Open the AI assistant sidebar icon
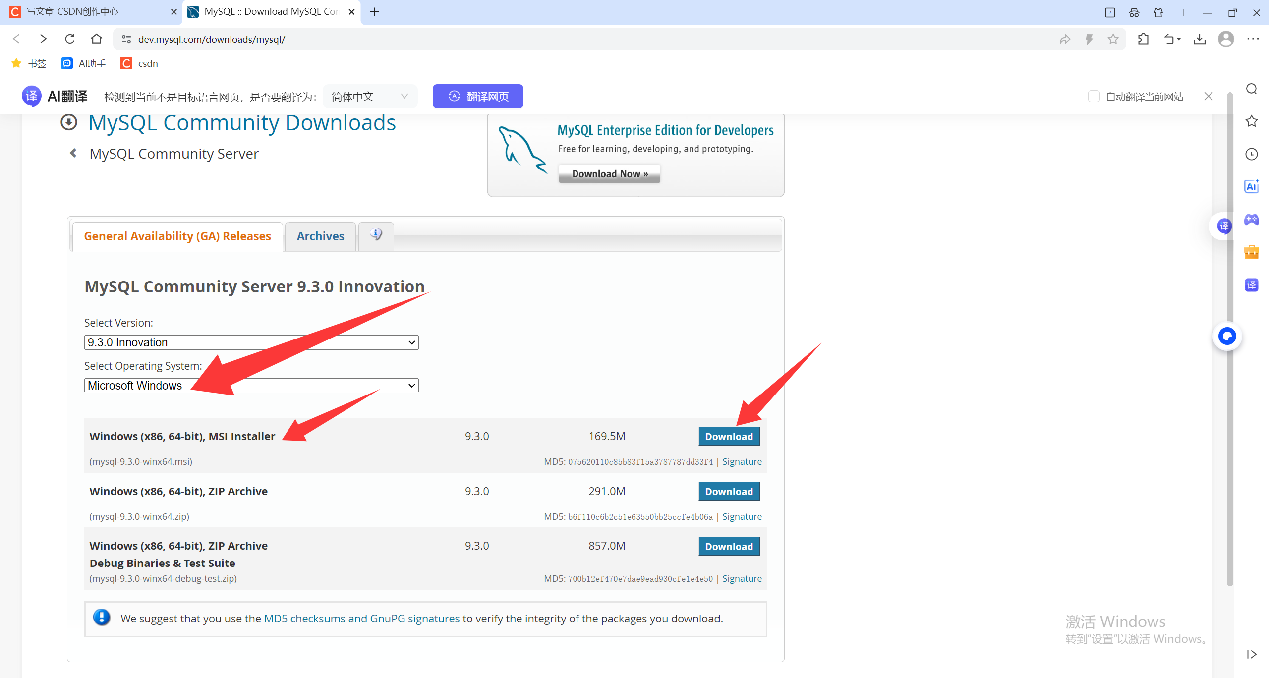1269x678 pixels. 1252,186
